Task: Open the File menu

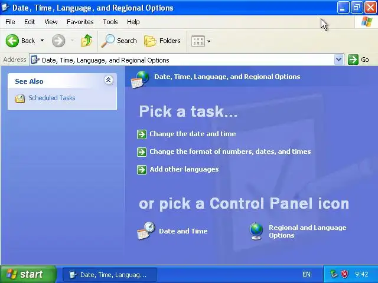Action: point(10,22)
